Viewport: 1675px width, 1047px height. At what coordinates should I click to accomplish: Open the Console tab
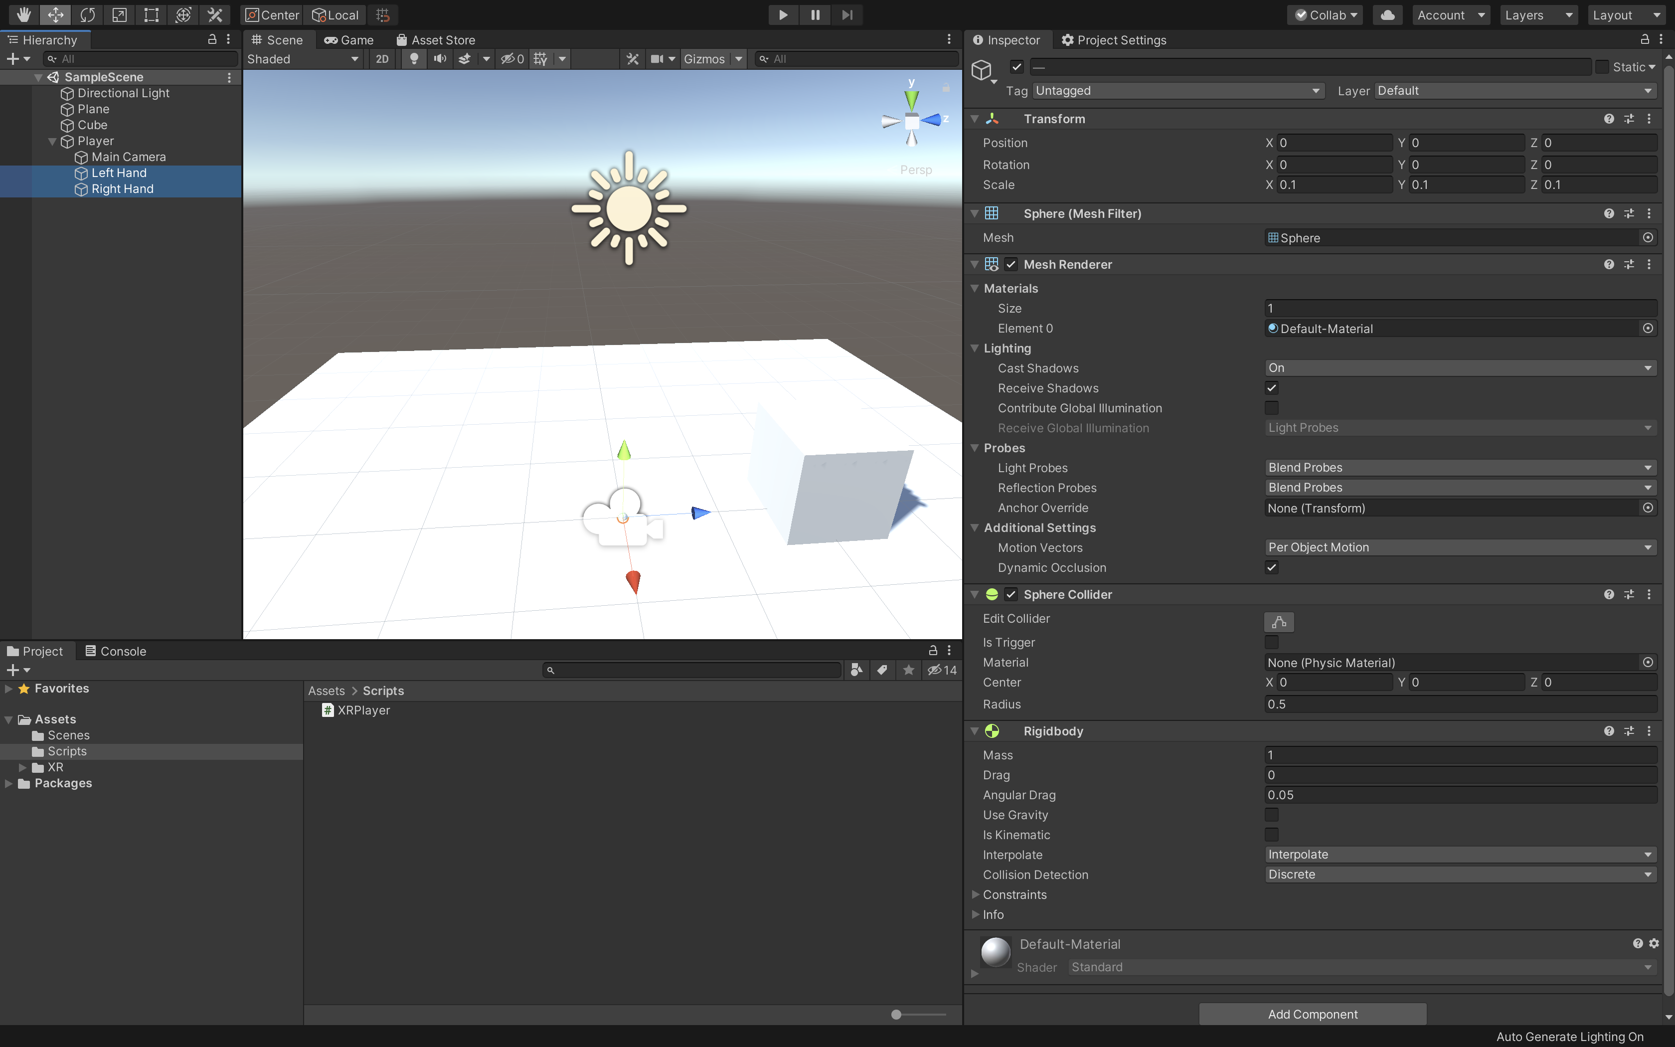pyautogui.click(x=116, y=651)
